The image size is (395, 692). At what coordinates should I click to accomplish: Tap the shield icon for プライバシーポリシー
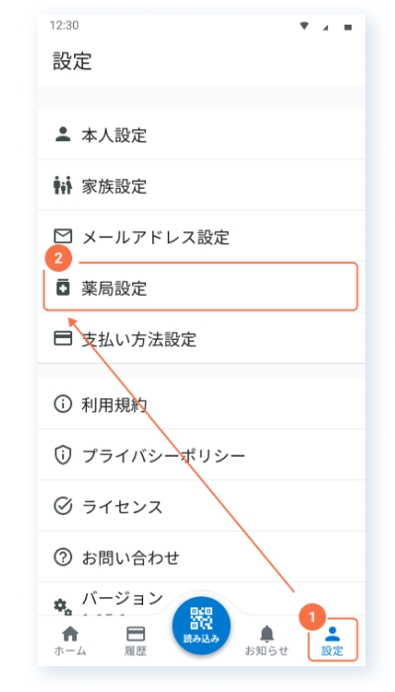click(62, 455)
